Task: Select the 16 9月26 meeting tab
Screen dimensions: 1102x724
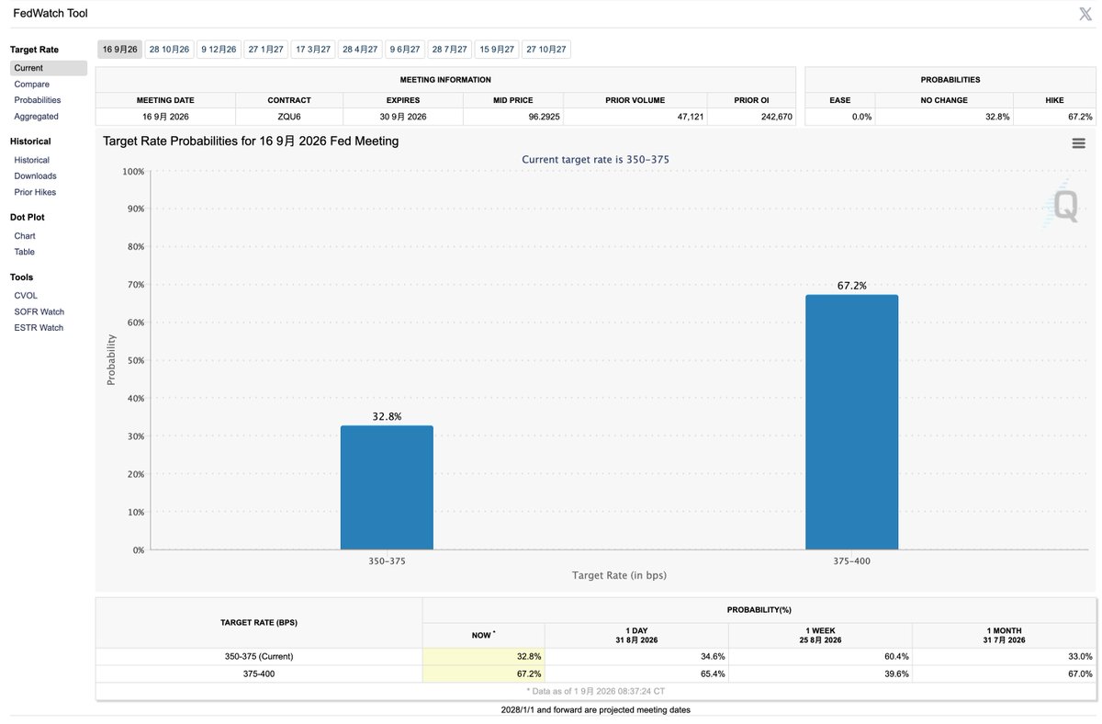Action: [x=120, y=50]
